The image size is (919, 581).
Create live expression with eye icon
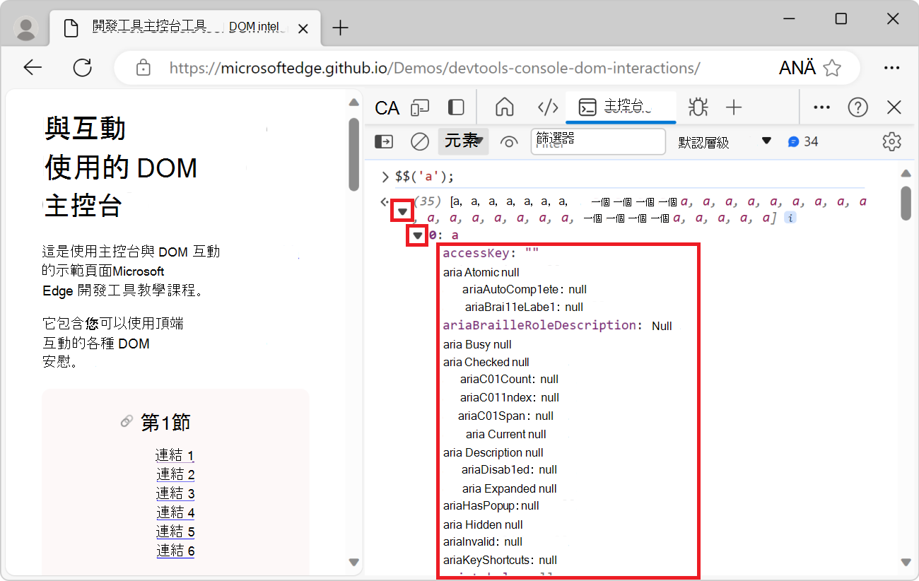tap(508, 141)
